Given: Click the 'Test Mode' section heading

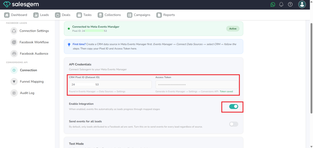Looking at the screenshot, I should 76,144.
